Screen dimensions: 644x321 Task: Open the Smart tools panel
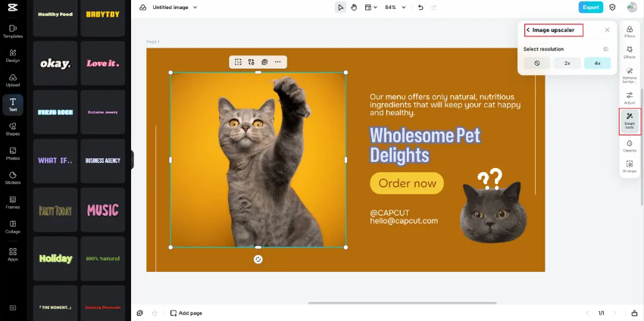[x=630, y=121]
